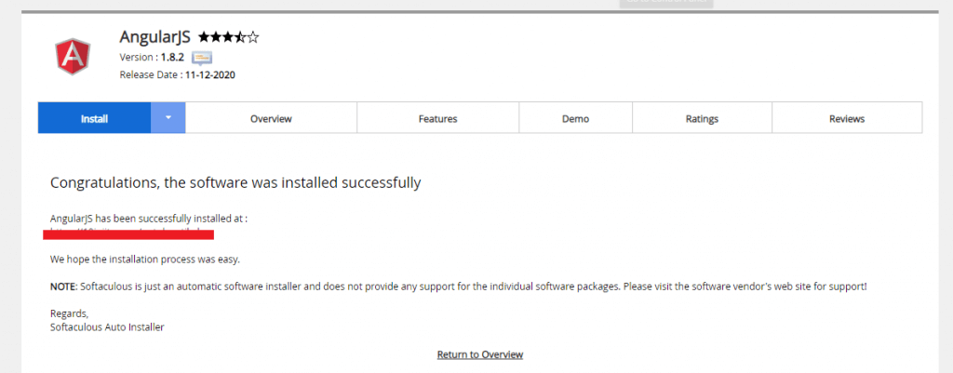Click the AngularJS star rating
Screen dimensions: 953x373
[229, 37]
